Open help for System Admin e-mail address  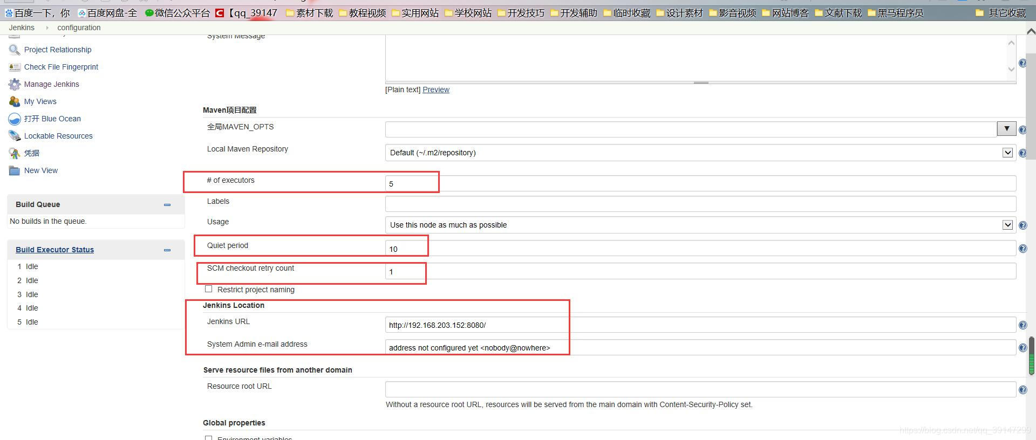click(1023, 348)
